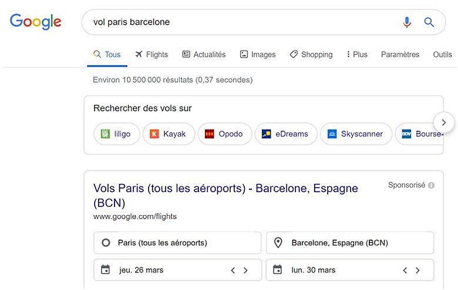Click the location pin icon for Barcelone

pos(278,243)
